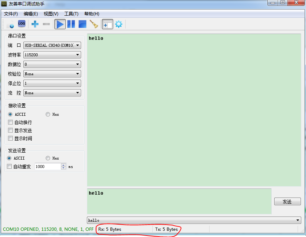
Task: Click the LOG file toolbar icon
Action: [x=22, y=24]
